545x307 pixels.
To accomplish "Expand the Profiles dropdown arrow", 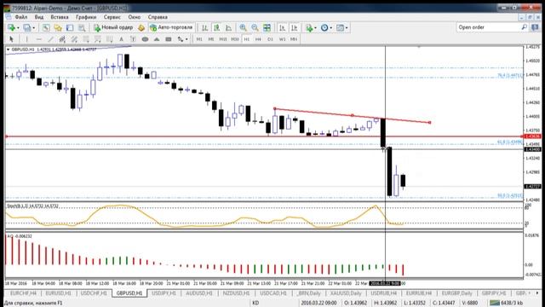I will (33, 28).
